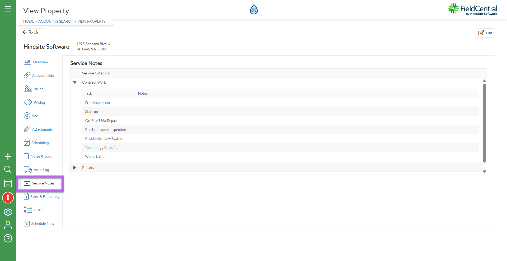This screenshot has width=507, height=261.
Task: Click the calendar add icon in sidebar
Action: tap(8, 183)
